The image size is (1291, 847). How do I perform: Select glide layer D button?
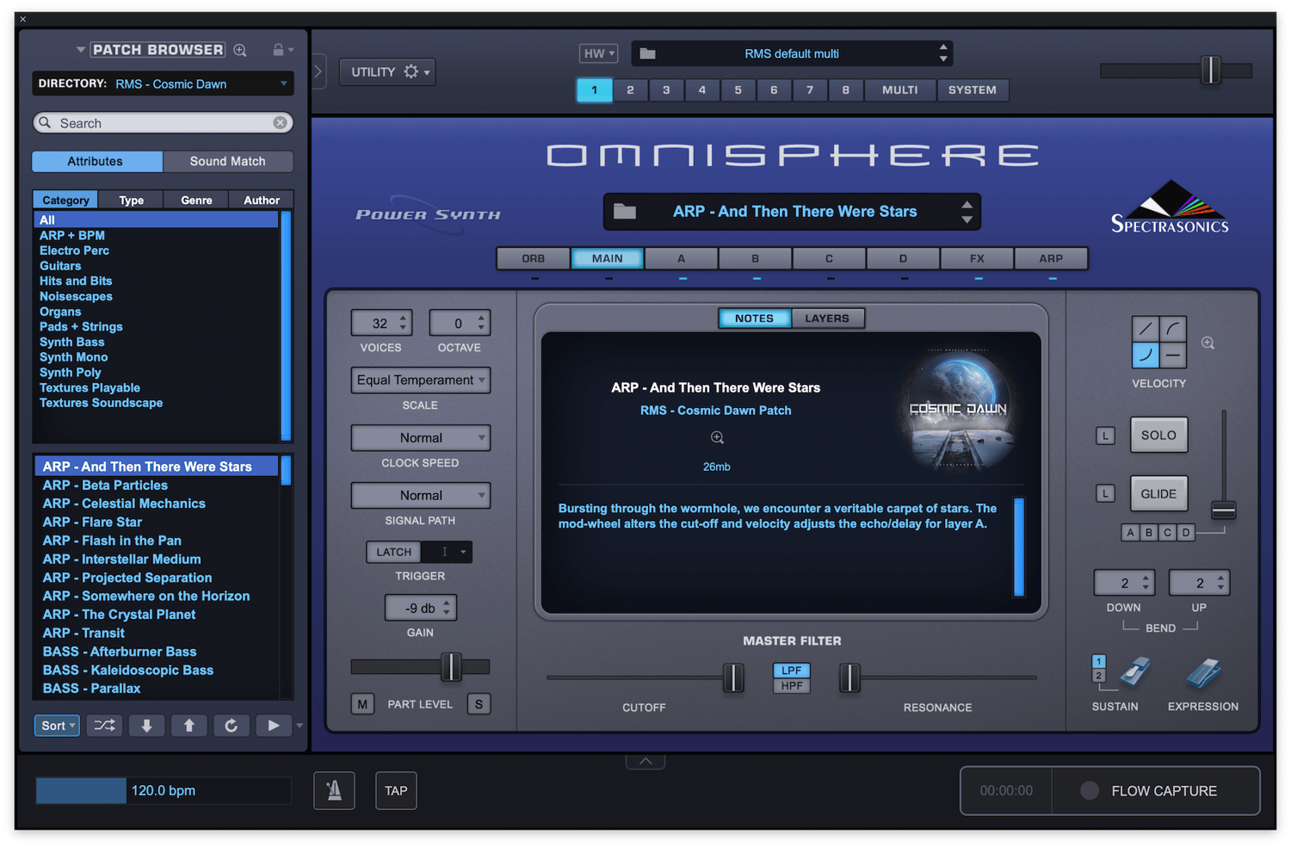click(x=1186, y=533)
